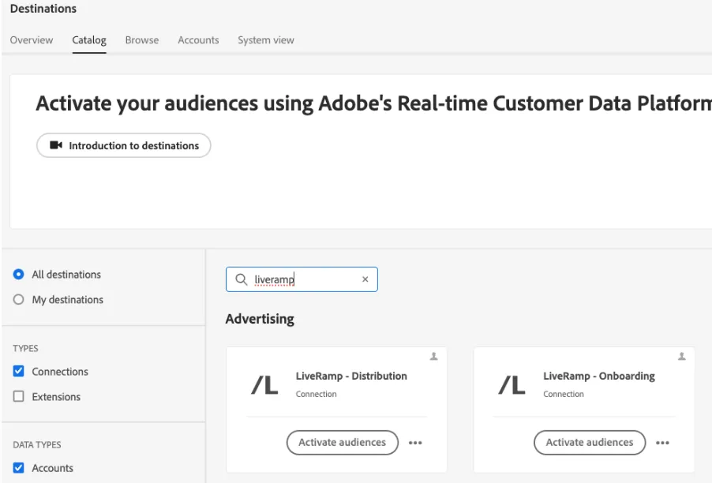This screenshot has width=712, height=483.
Task: Enable the Extensions type checkbox
Action: coord(19,397)
